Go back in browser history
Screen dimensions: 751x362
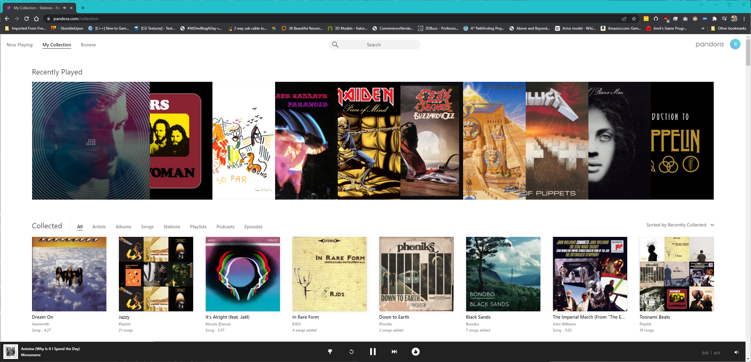click(x=7, y=19)
